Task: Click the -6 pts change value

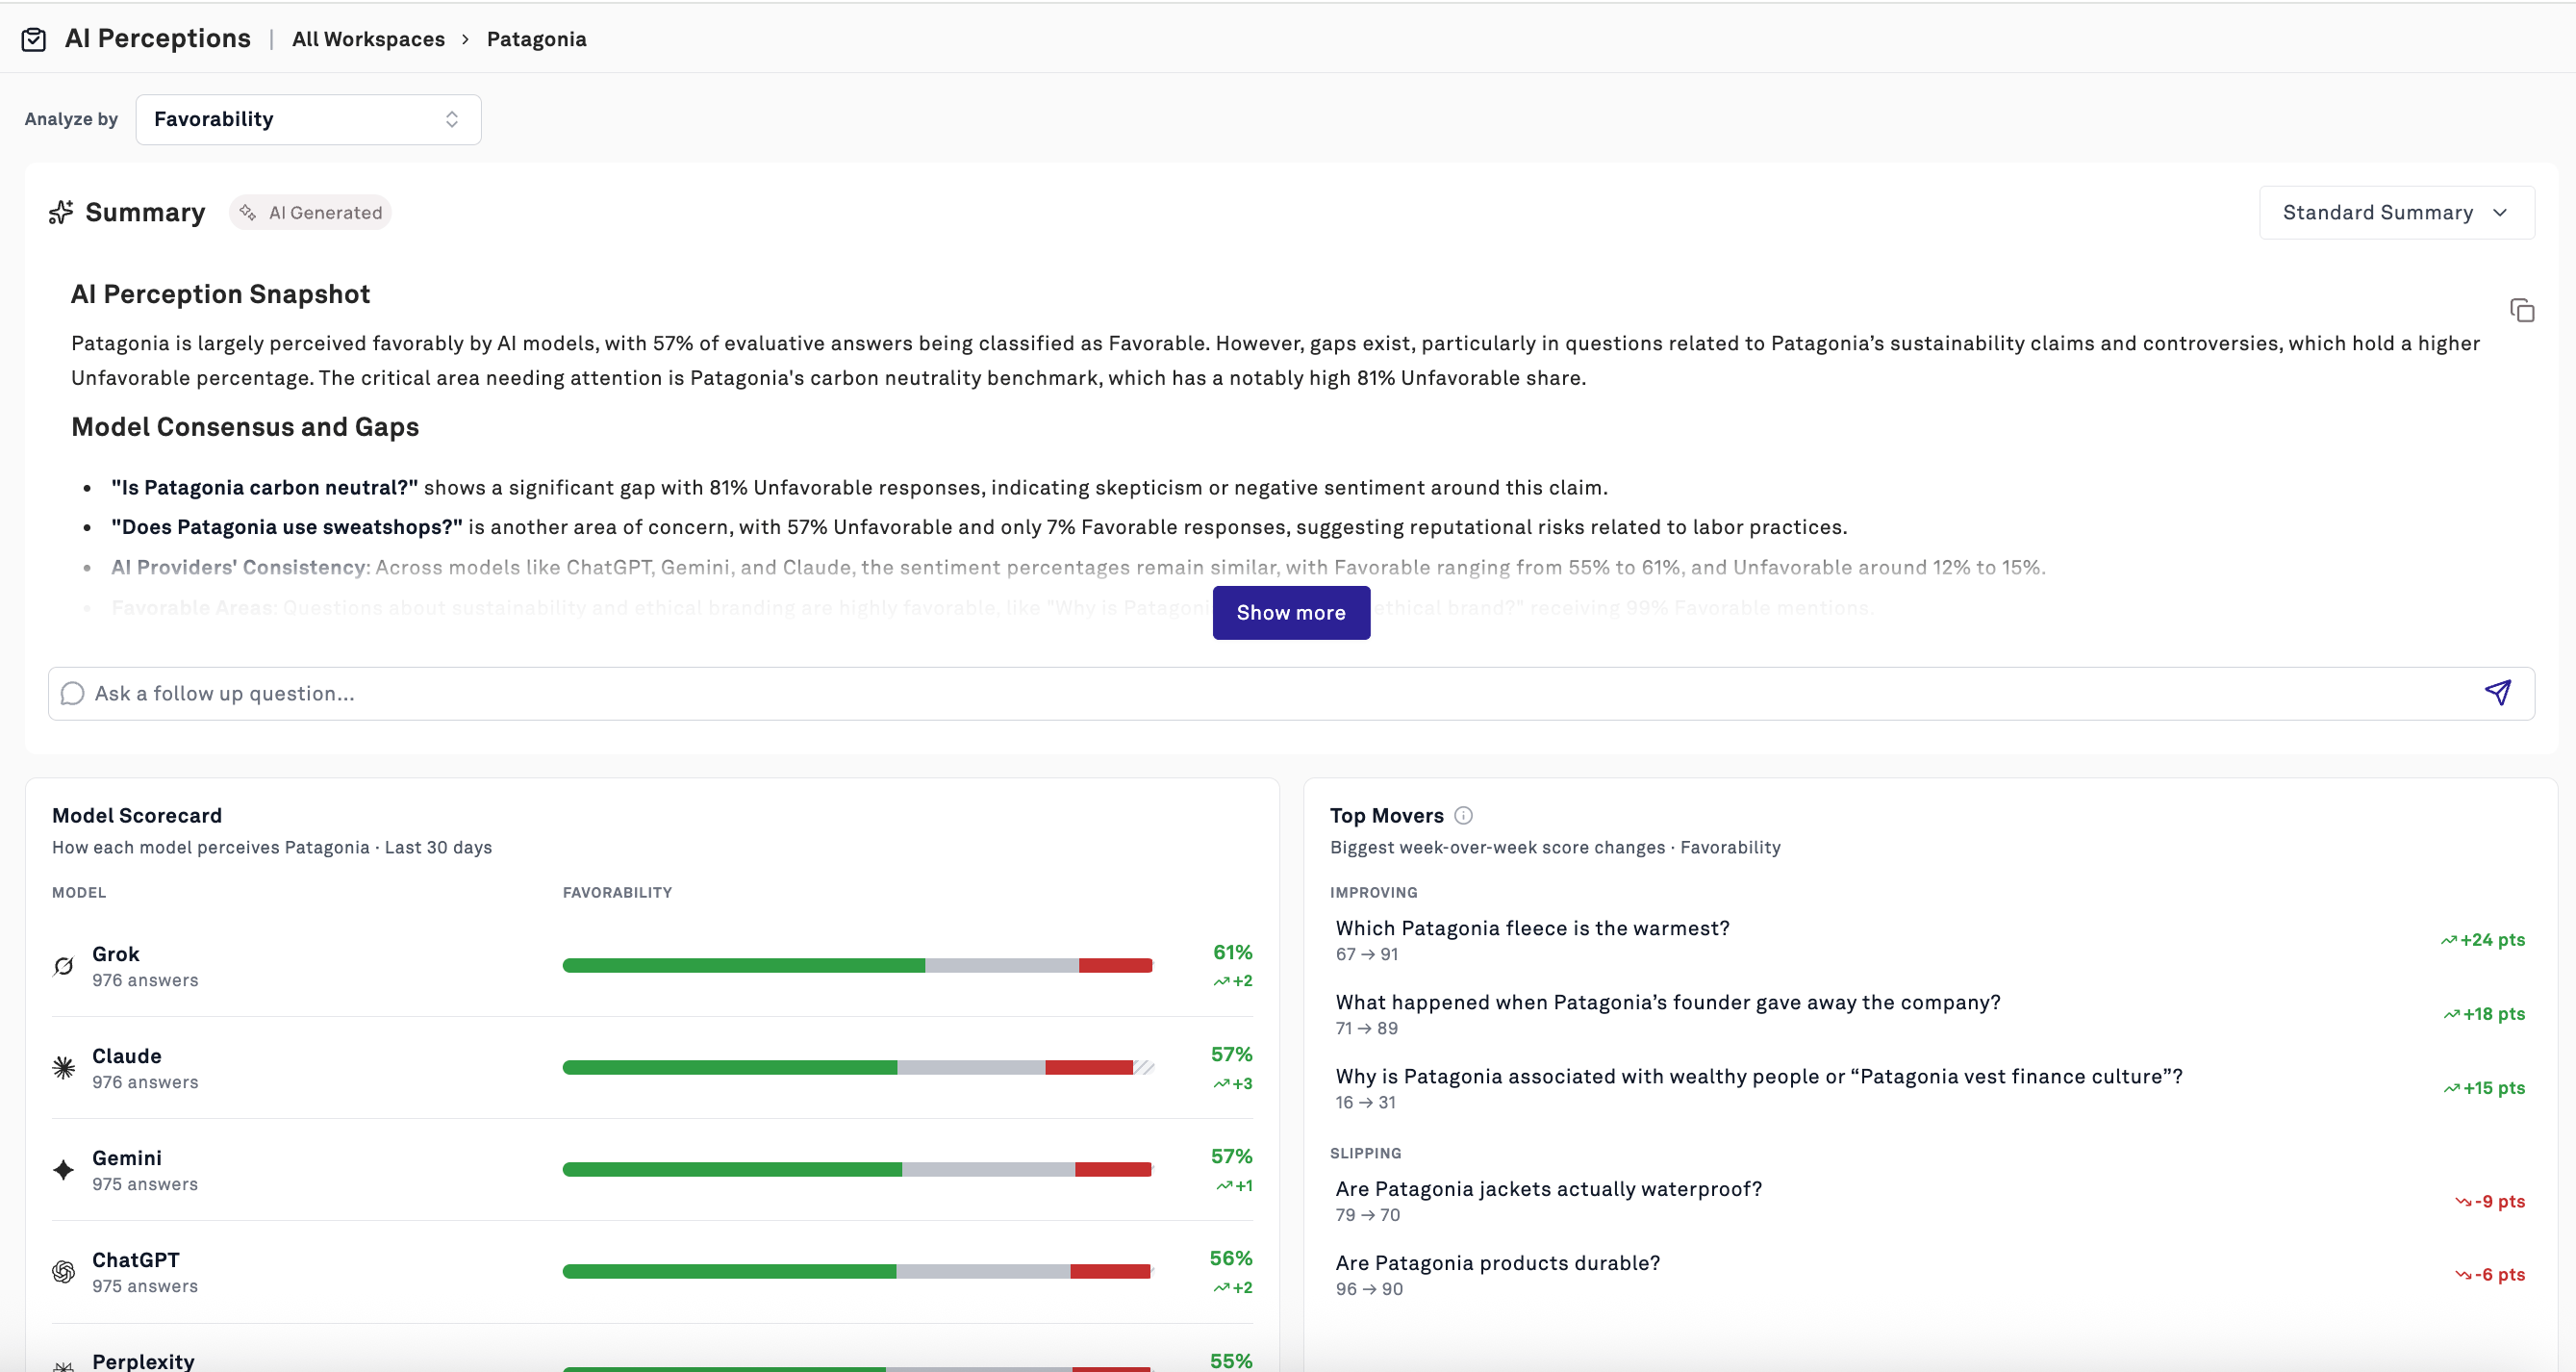Action: pos(2490,1274)
